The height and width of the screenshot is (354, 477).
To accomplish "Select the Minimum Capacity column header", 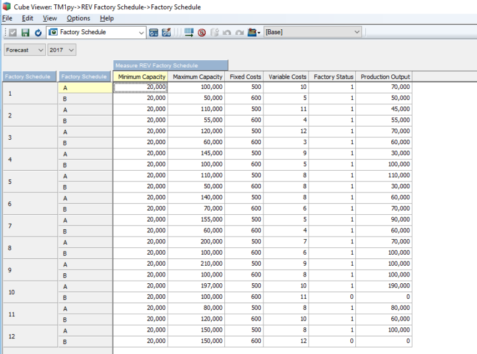I will coord(140,76).
